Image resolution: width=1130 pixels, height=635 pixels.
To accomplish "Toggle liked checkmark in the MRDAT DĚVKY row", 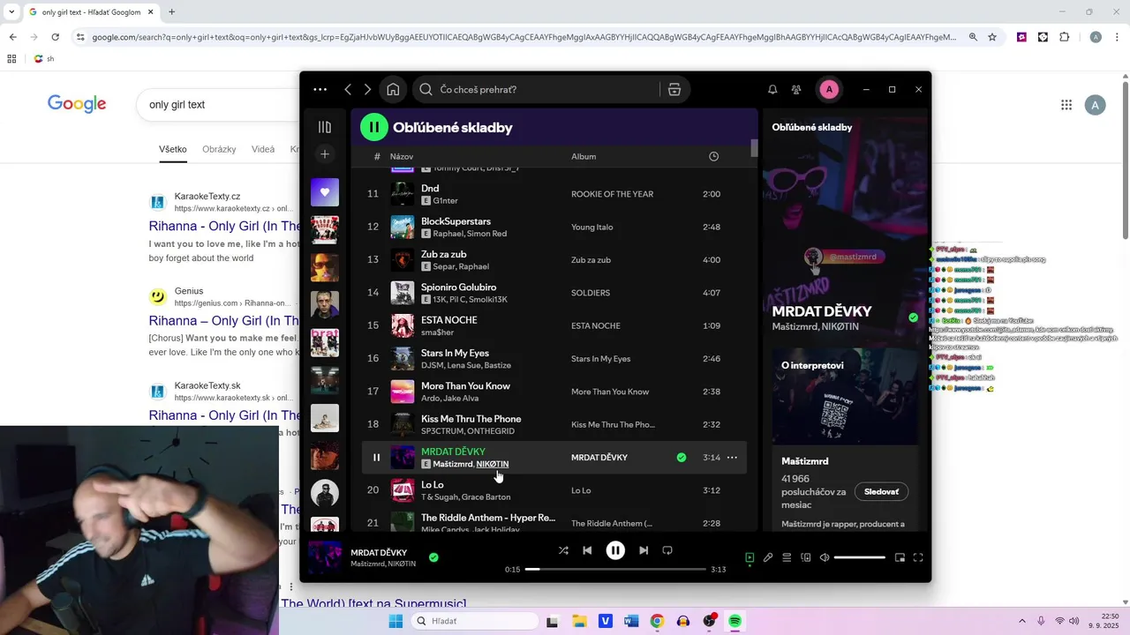I will (x=682, y=458).
